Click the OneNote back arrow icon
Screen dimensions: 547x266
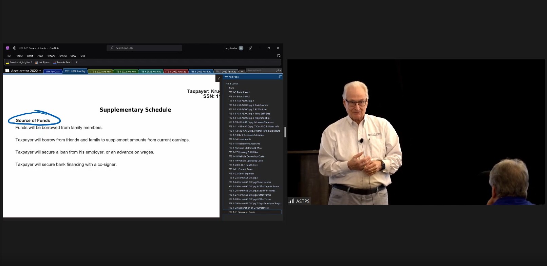pyautogui.click(x=15, y=48)
